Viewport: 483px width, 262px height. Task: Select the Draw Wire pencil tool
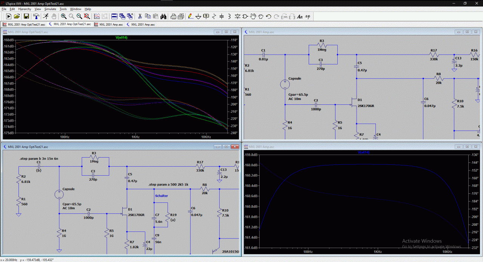190,16
